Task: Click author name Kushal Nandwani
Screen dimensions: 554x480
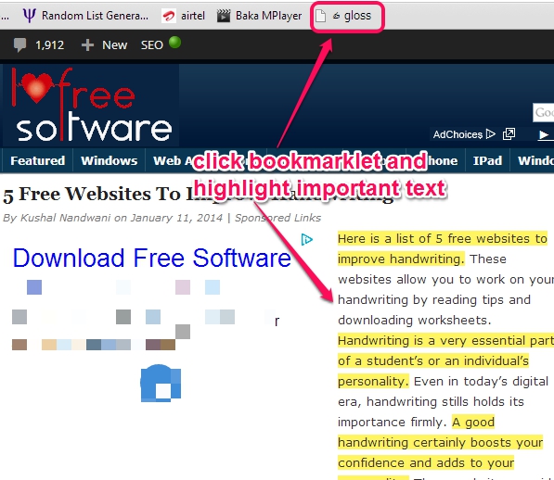Action: point(65,218)
